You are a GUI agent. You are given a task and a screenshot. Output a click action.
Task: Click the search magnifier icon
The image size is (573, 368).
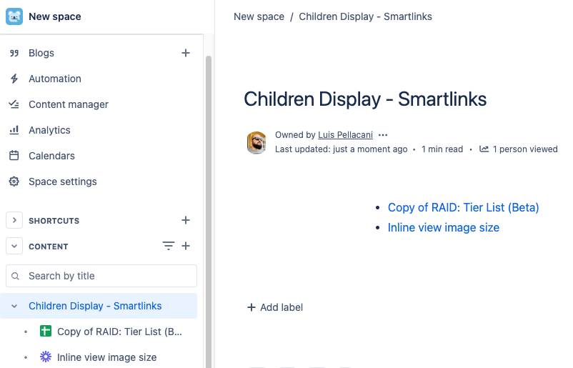(15, 276)
